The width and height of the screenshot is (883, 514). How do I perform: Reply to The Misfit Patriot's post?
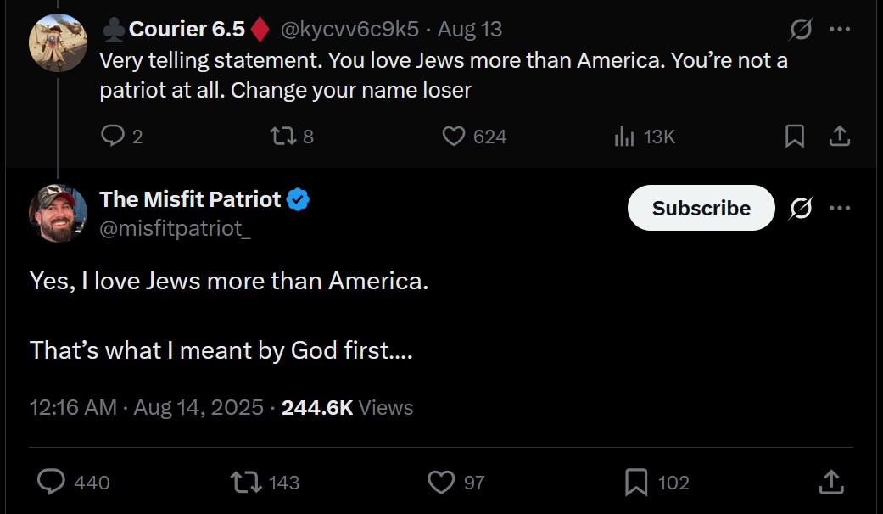pos(52,483)
